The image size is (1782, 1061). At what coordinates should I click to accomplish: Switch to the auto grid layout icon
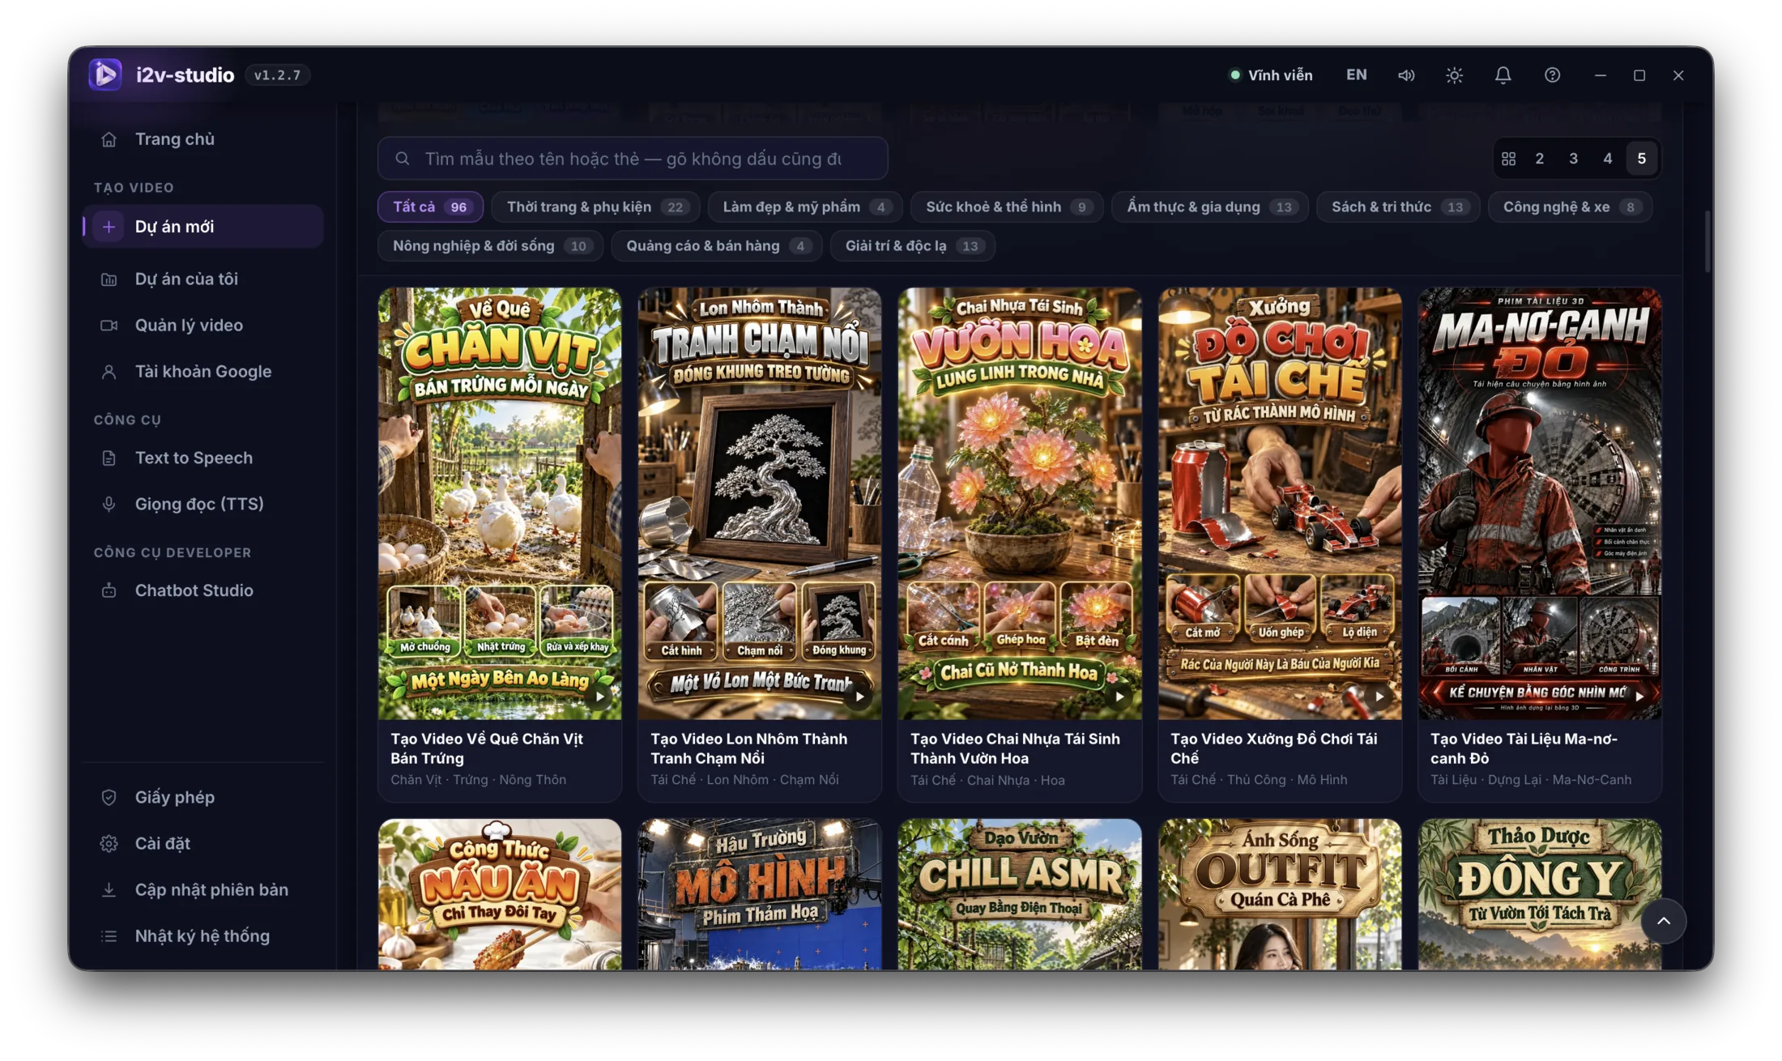(x=1508, y=159)
